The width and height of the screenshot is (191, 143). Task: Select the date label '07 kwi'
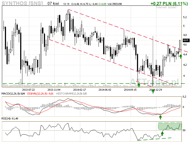53,4
